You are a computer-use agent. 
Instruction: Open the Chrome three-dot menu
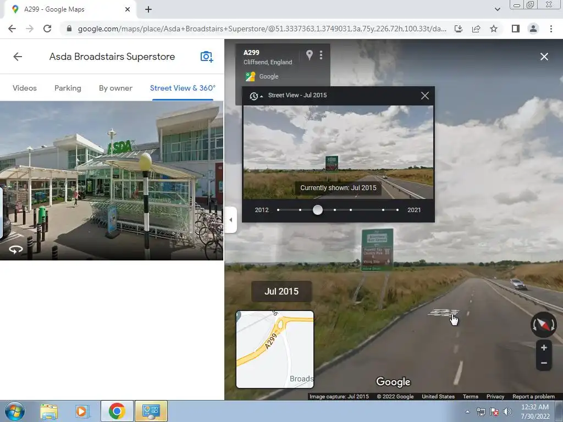551,29
